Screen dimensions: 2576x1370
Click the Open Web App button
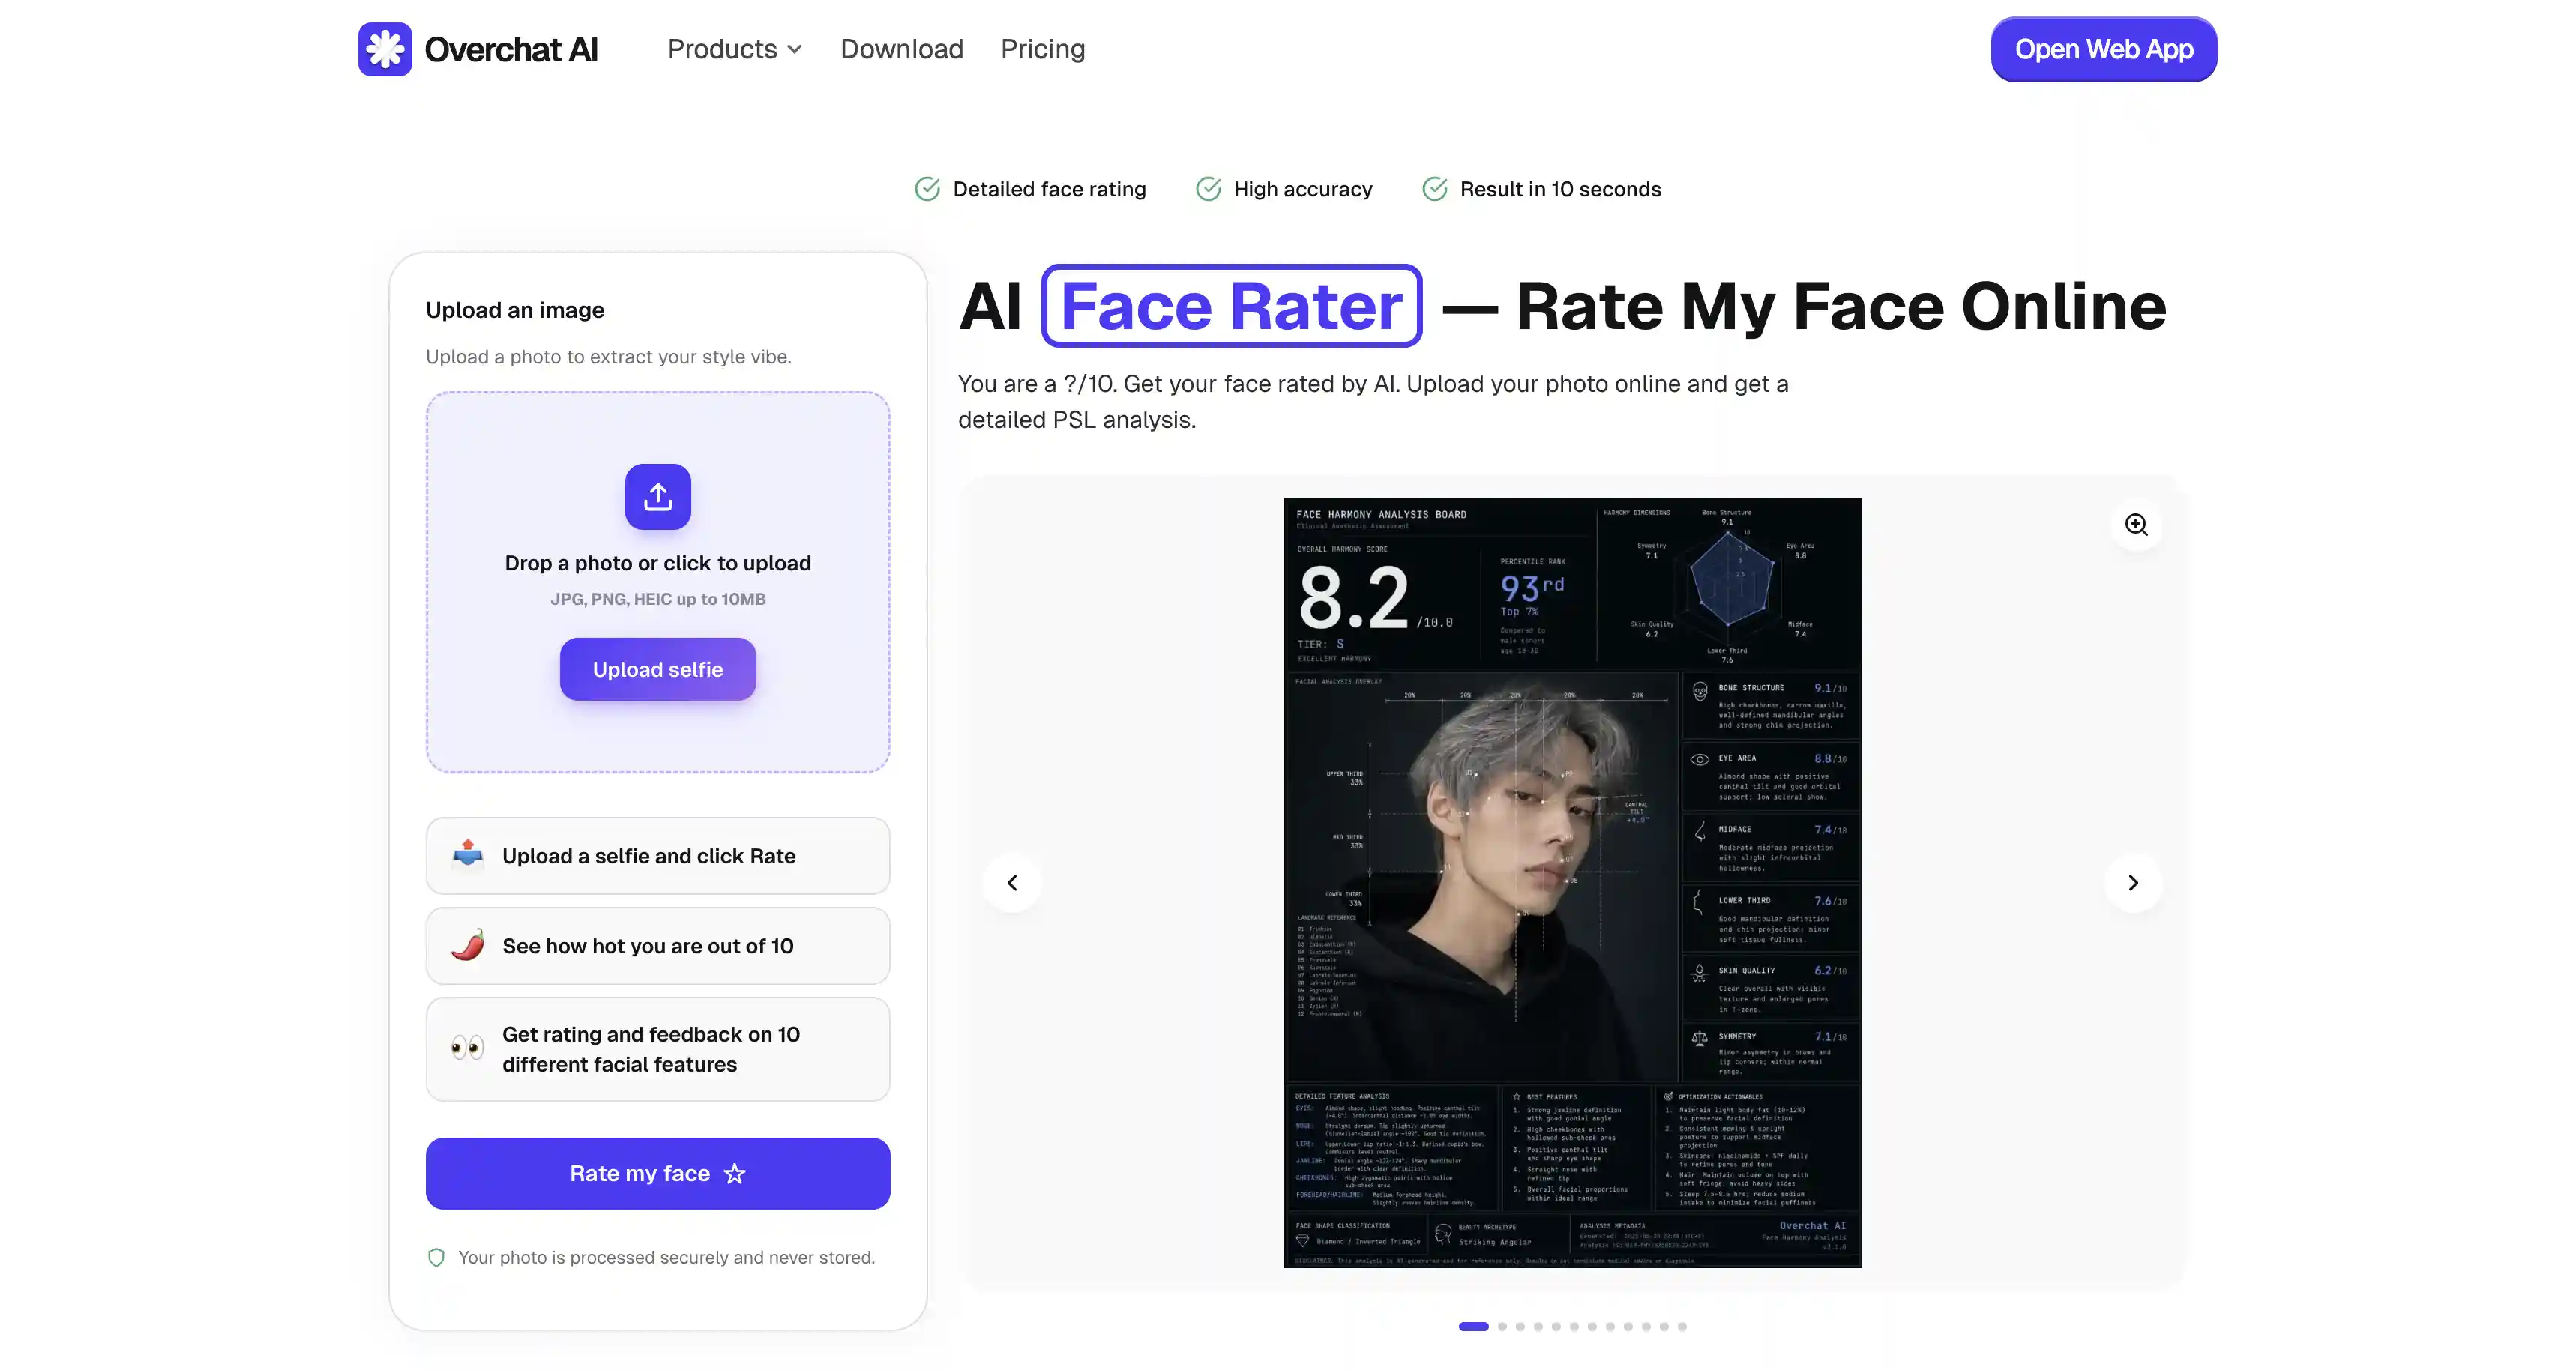[2103, 49]
